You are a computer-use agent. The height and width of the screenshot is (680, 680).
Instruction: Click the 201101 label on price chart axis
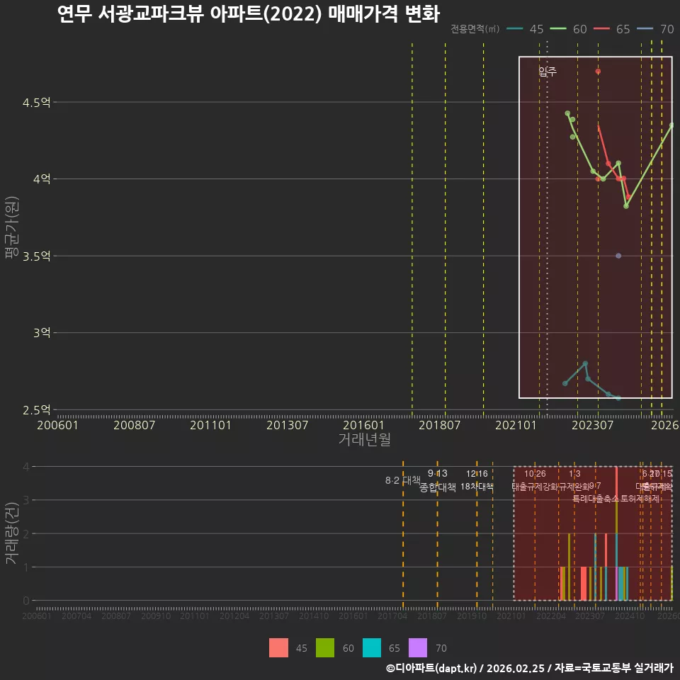click(211, 425)
